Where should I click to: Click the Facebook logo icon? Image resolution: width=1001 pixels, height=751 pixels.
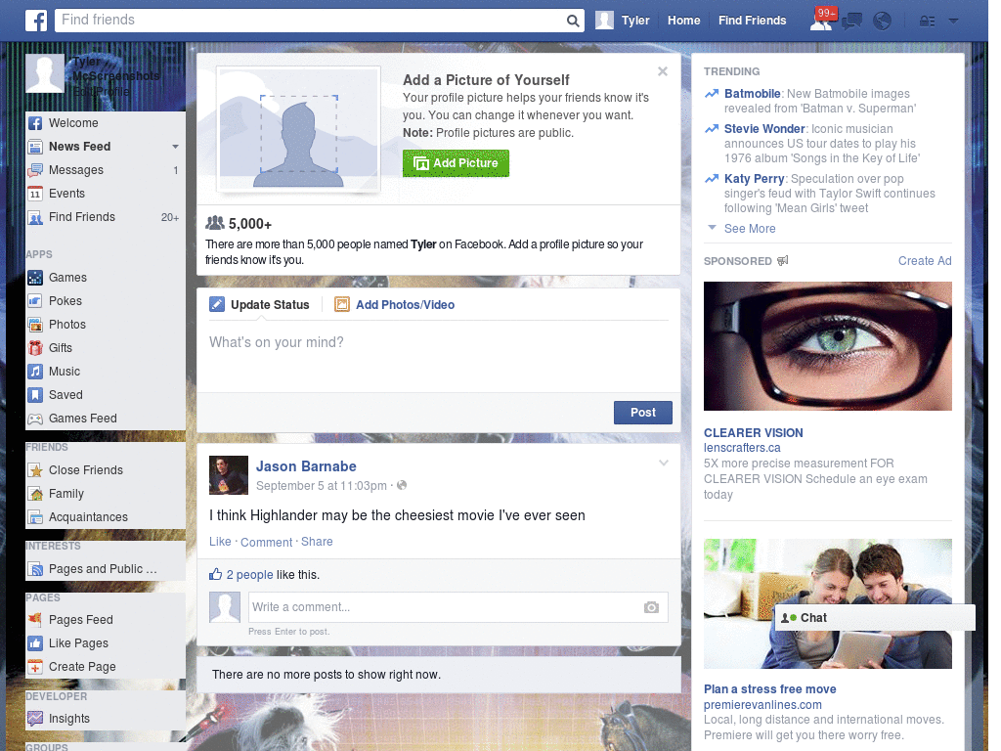pyautogui.click(x=36, y=21)
